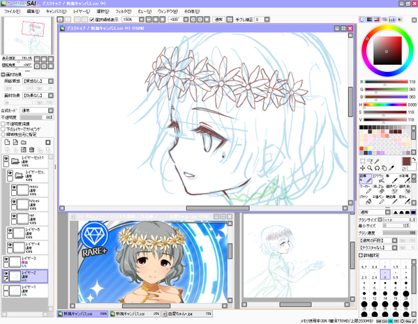Choose the Marker (マーカー) tool
Viewport: 418px width, 324px height.
coord(366,189)
